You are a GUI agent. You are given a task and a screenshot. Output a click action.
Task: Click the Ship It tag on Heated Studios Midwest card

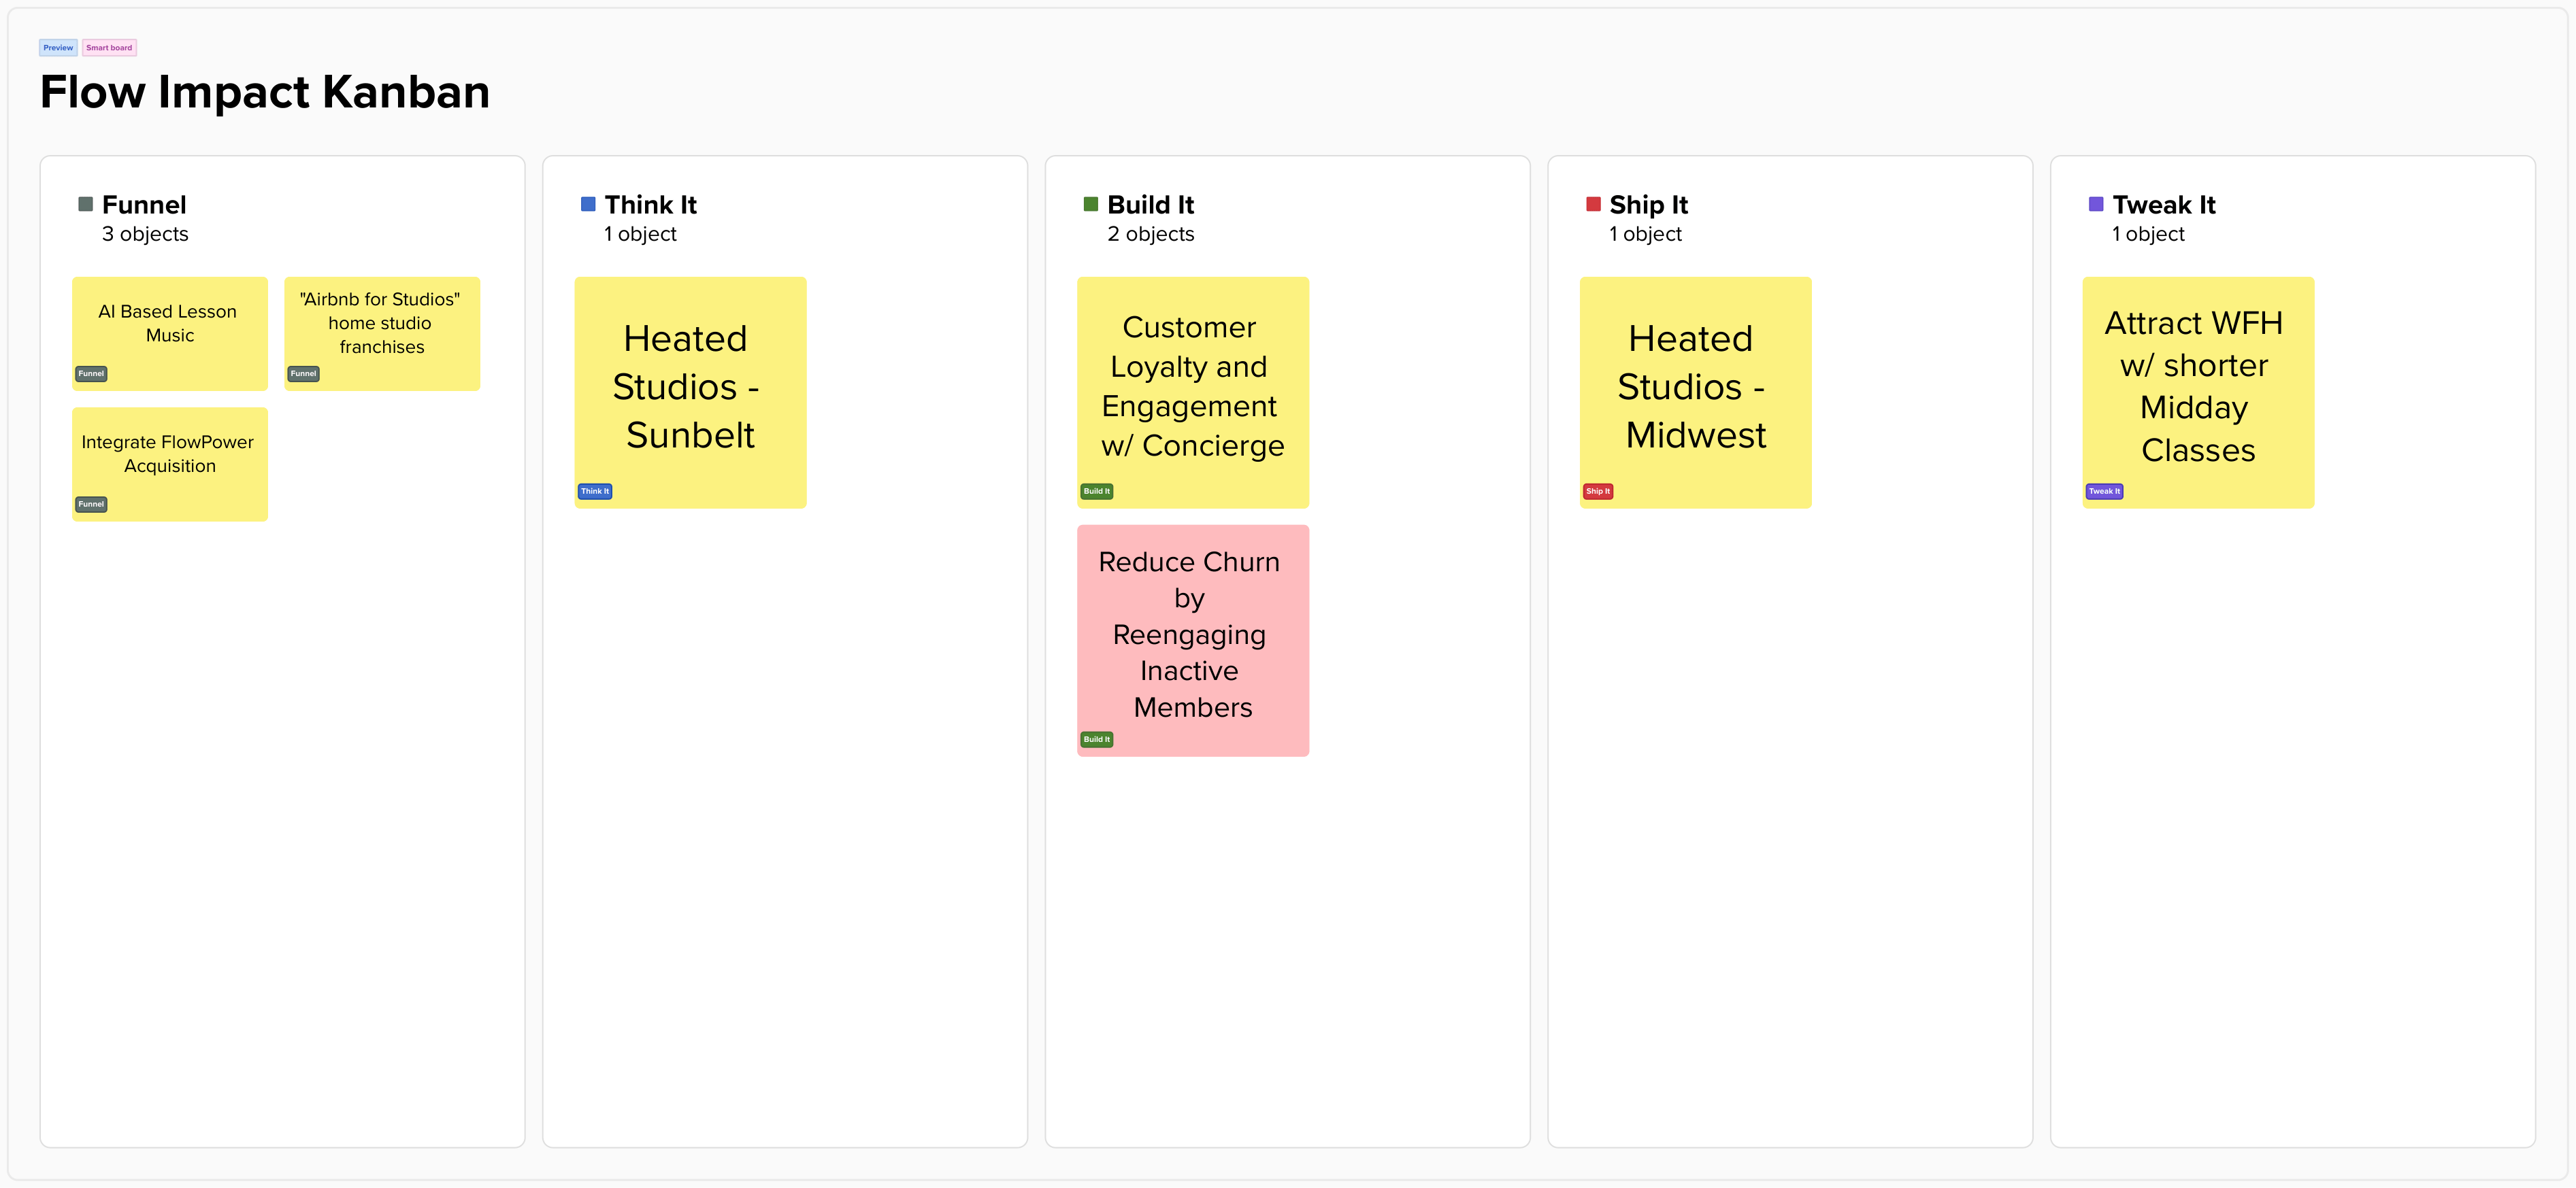click(1598, 490)
